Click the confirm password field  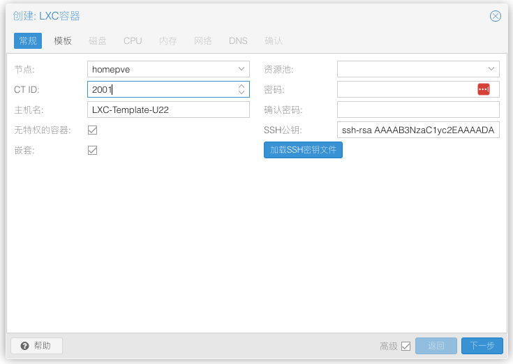[417, 109]
